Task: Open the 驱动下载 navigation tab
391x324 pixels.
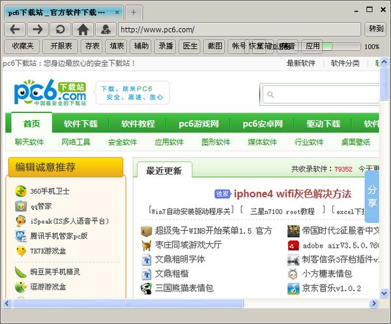Action: (323, 124)
